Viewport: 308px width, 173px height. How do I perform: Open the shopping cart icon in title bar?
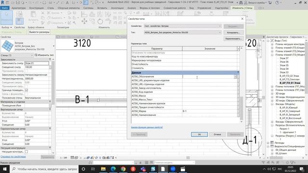click(270, 2)
